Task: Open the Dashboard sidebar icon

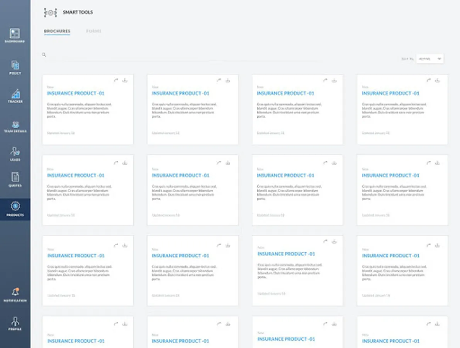Action: (15, 35)
